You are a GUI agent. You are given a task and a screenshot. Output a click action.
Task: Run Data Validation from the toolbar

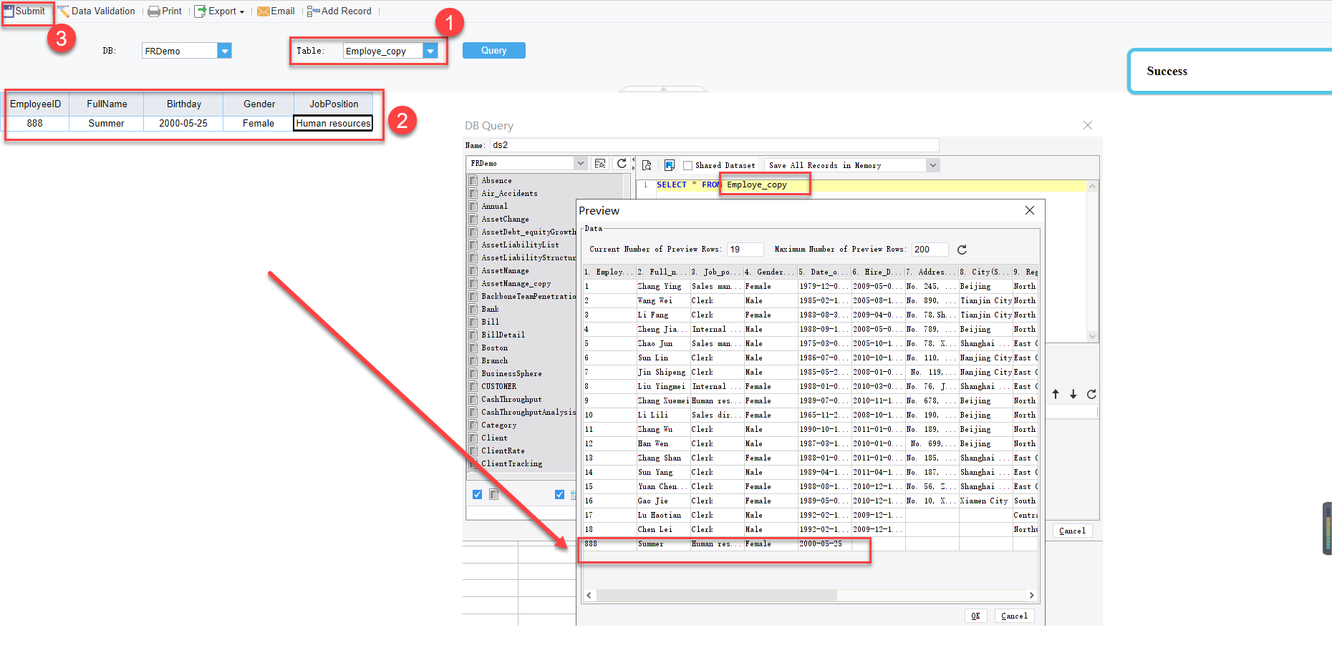click(97, 11)
